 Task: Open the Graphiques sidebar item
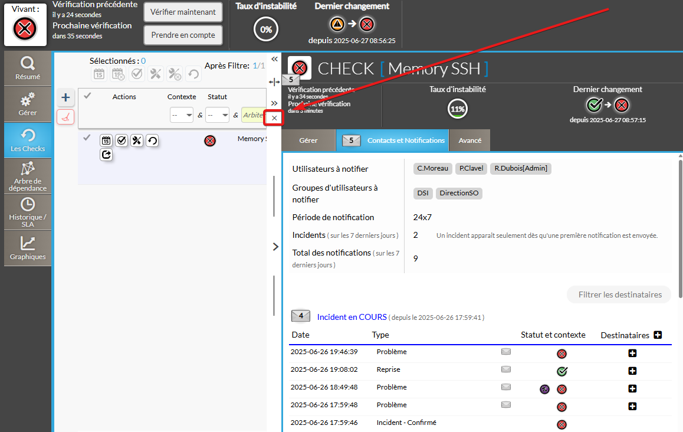(28, 248)
